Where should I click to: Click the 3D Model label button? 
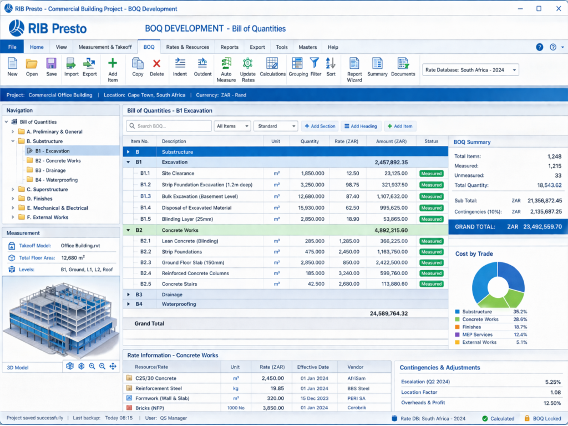pos(18,367)
